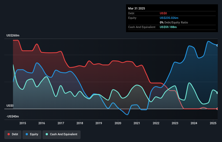This screenshot has width=222, height=142.
Task: Click the red Debt legend dot
Action: pos(9,134)
